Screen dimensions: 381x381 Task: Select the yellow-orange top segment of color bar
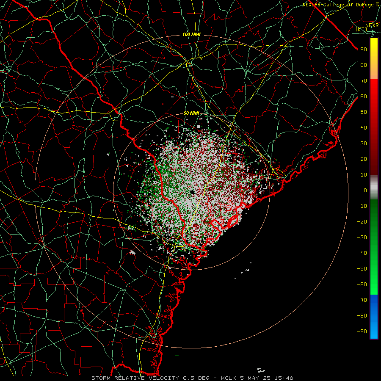tap(374, 58)
